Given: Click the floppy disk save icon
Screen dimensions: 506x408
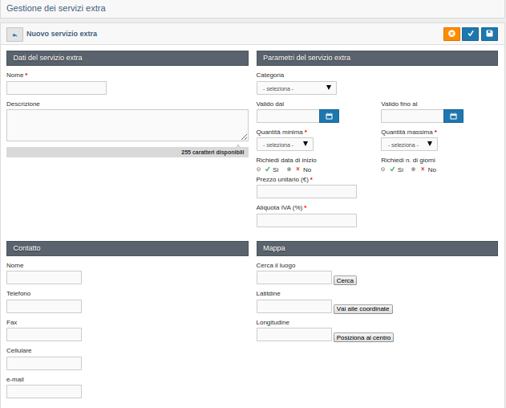Looking at the screenshot, I should 489,34.
